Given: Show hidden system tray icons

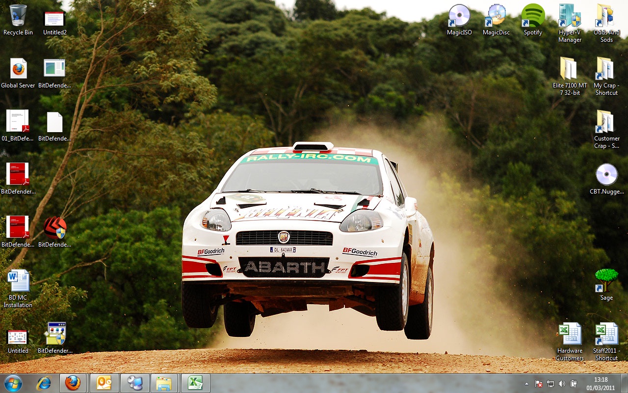Looking at the screenshot, I should 527,384.
